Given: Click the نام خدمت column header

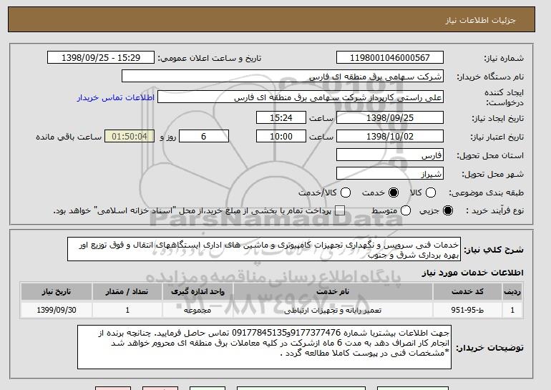Looking at the screenshot, I should (333, 292).
